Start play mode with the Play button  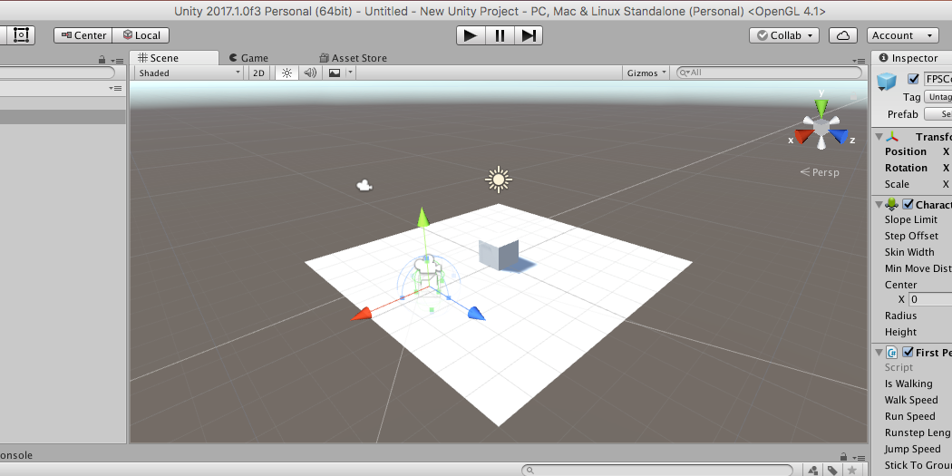pos(471,35)
